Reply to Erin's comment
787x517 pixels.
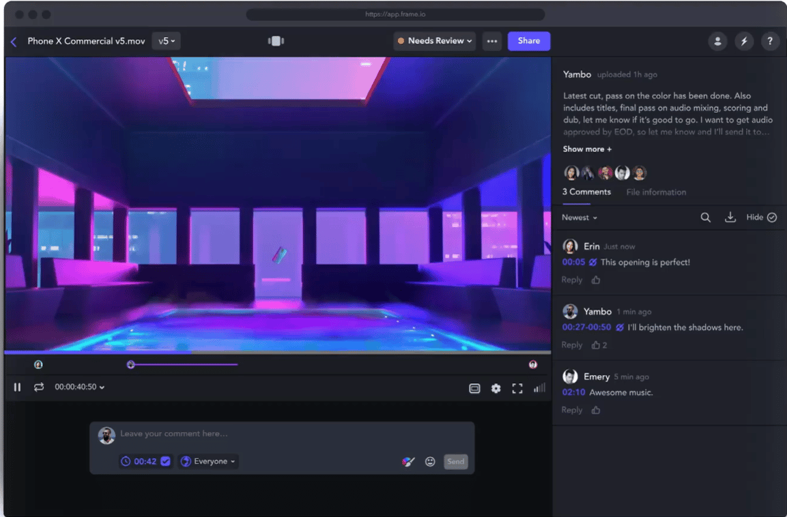(572, 280)
